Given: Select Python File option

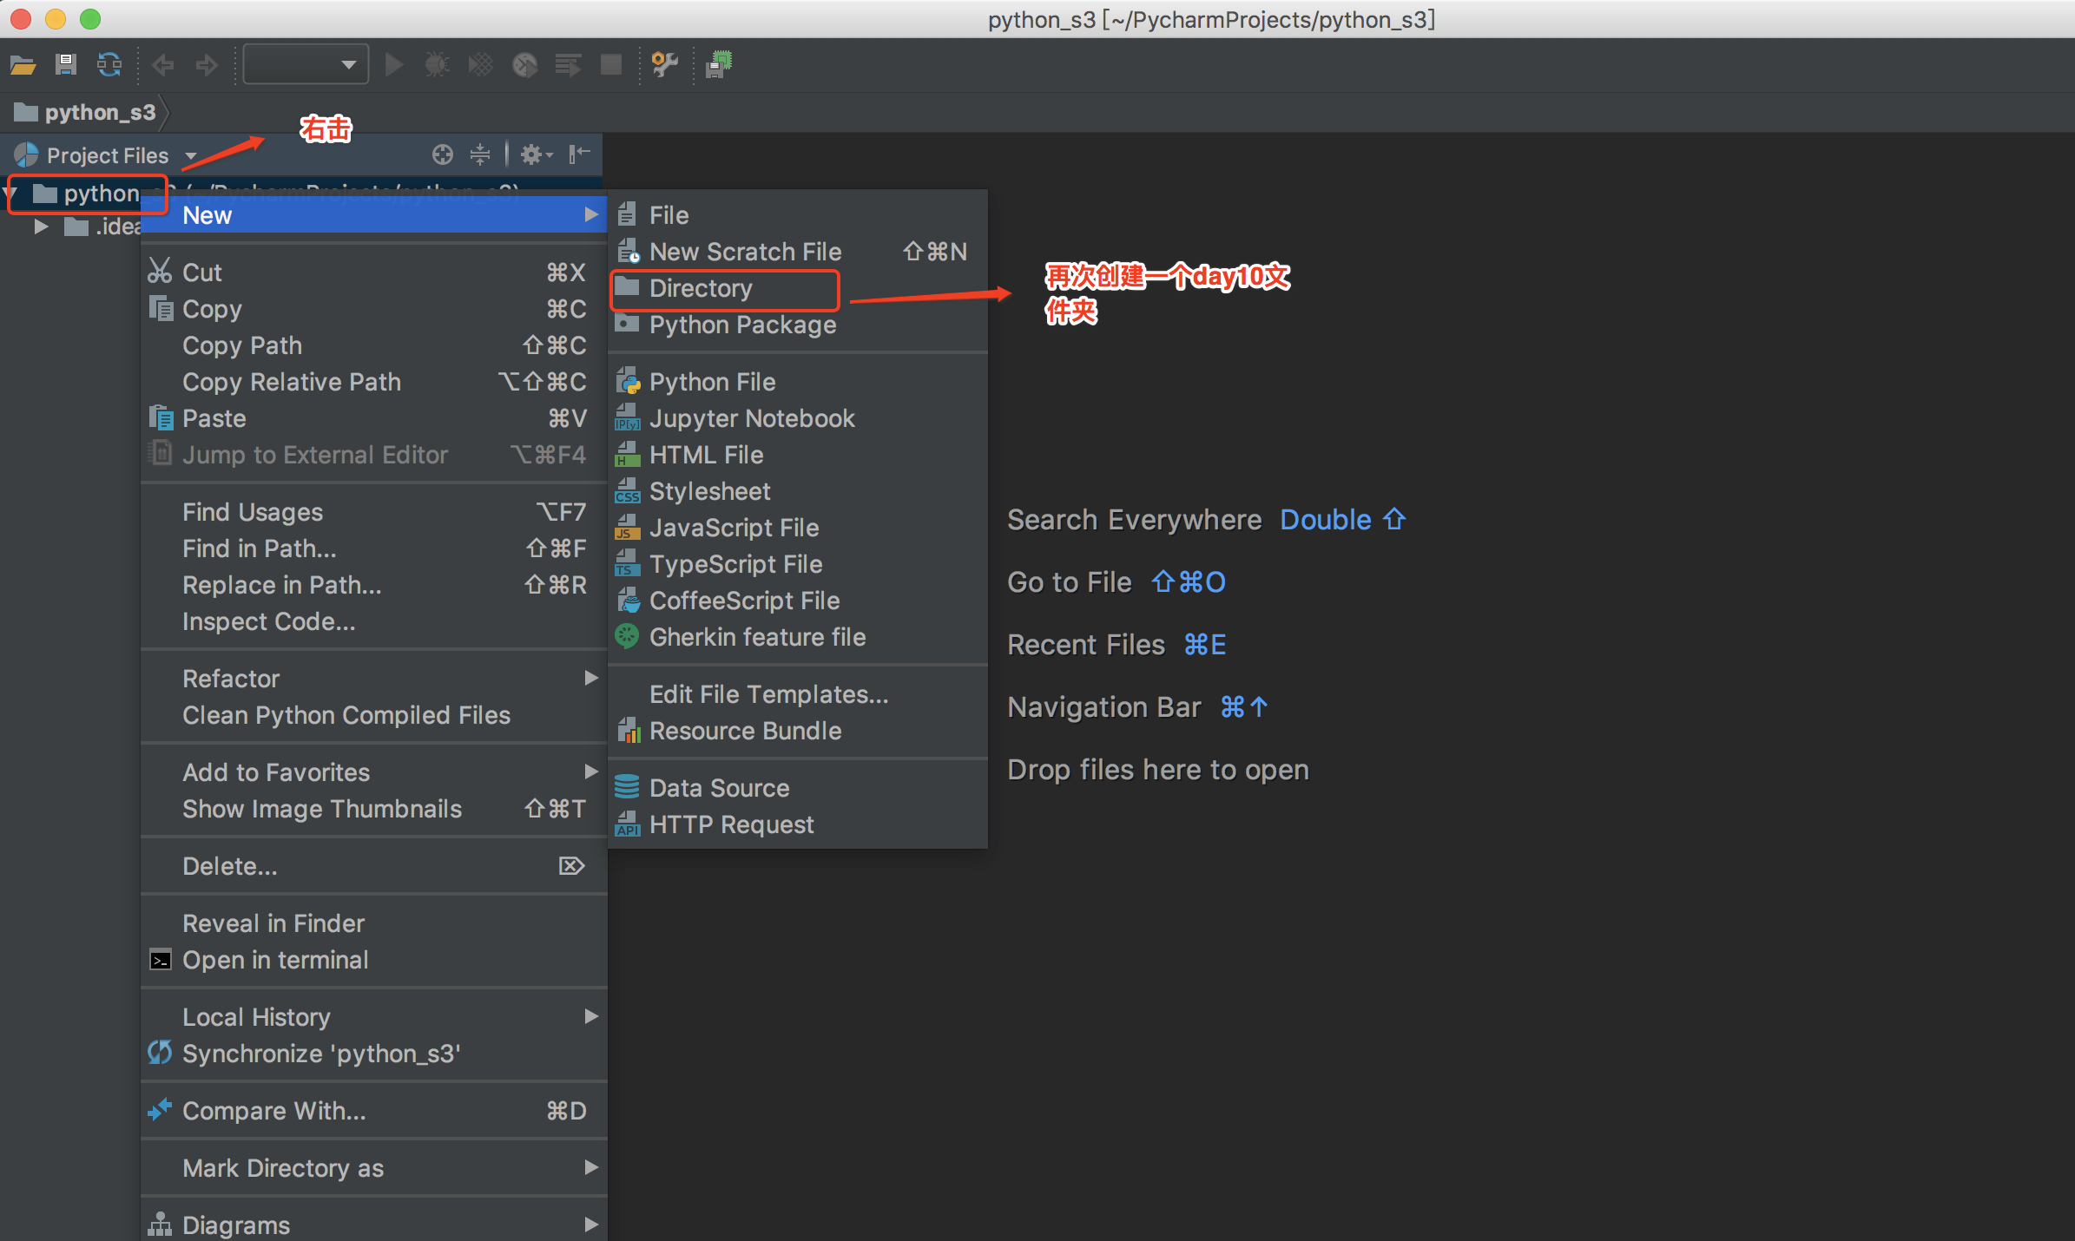Looking at the screenshot, I should [x=798, y=382].
